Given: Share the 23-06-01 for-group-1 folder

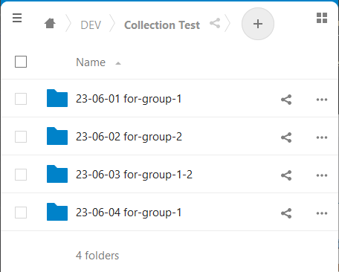Looking at the screenshot, I should click(286, 100).
